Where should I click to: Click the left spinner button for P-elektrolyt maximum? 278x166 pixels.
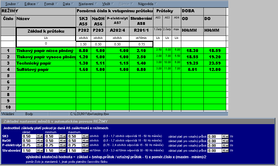(x=84, y=146)
